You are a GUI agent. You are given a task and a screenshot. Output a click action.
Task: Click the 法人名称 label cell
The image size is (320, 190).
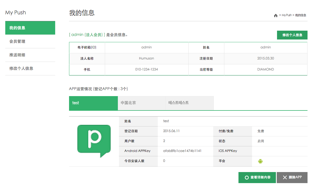click(87, 59)
